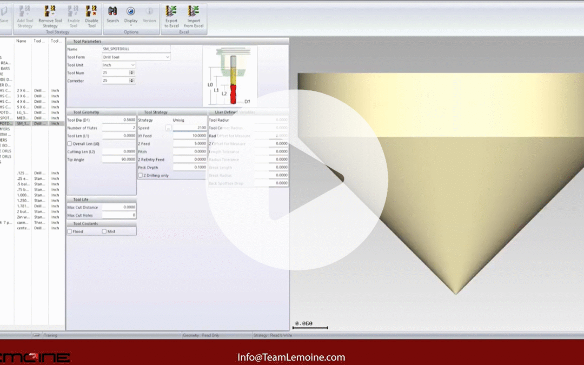This screenshot has width=584, height=365.
Task: Select the 2 X 6... drill tool row
Action: click(32, 90)
